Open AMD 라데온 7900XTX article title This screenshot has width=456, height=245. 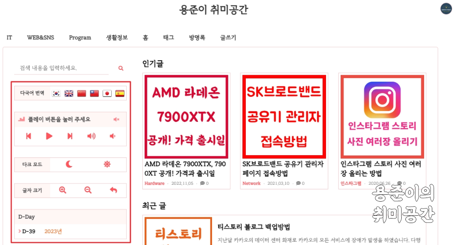(x=185, y=168)
